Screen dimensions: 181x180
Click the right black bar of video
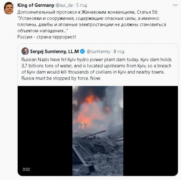point(151,131)
